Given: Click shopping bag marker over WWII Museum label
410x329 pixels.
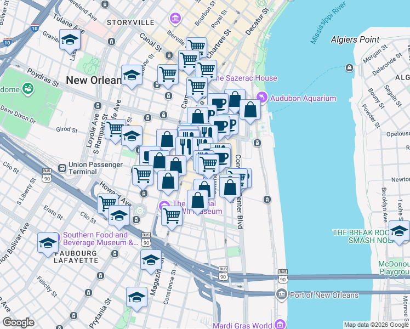Looking at the screenshot, I should (x=198, y=201).
